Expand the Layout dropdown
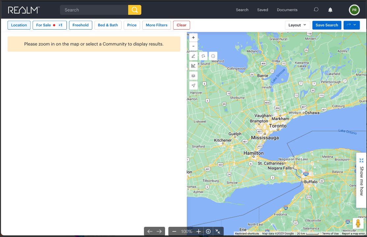 pos(297,25)
